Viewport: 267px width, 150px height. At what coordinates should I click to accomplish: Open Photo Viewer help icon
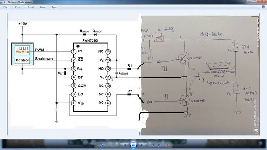263,7
